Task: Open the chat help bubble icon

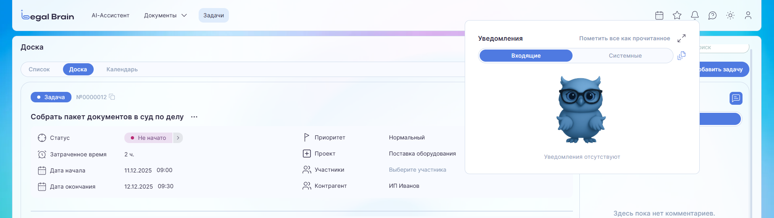Action: (x=712, y=15)
